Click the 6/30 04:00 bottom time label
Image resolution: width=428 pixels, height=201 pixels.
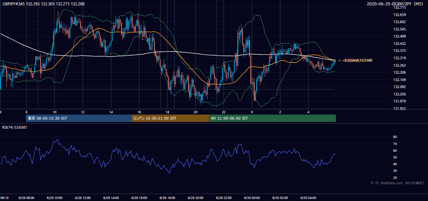coord(308,198)
